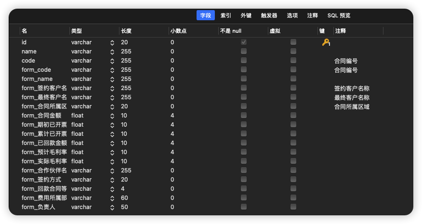Select the form_签约客户名 field name
The width and height of the screenshot is (422, 224).
pyautogui.click(x=44, y=88)
